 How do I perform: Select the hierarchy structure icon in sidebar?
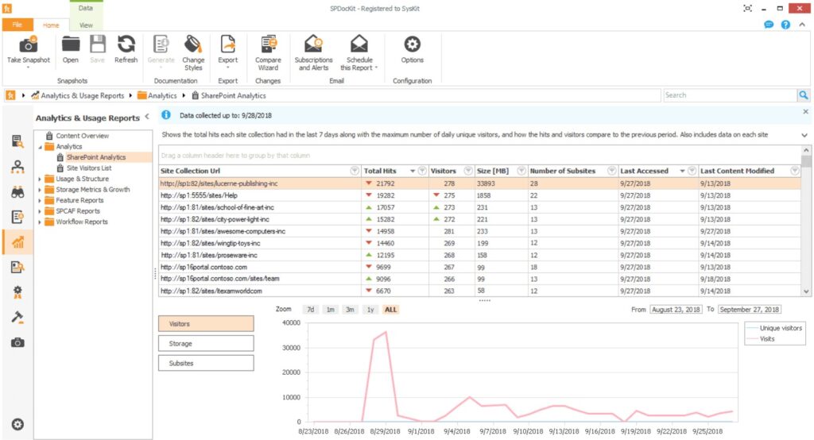tap(17, 167)
